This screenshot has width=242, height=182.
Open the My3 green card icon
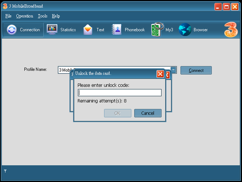click(157, 29)
